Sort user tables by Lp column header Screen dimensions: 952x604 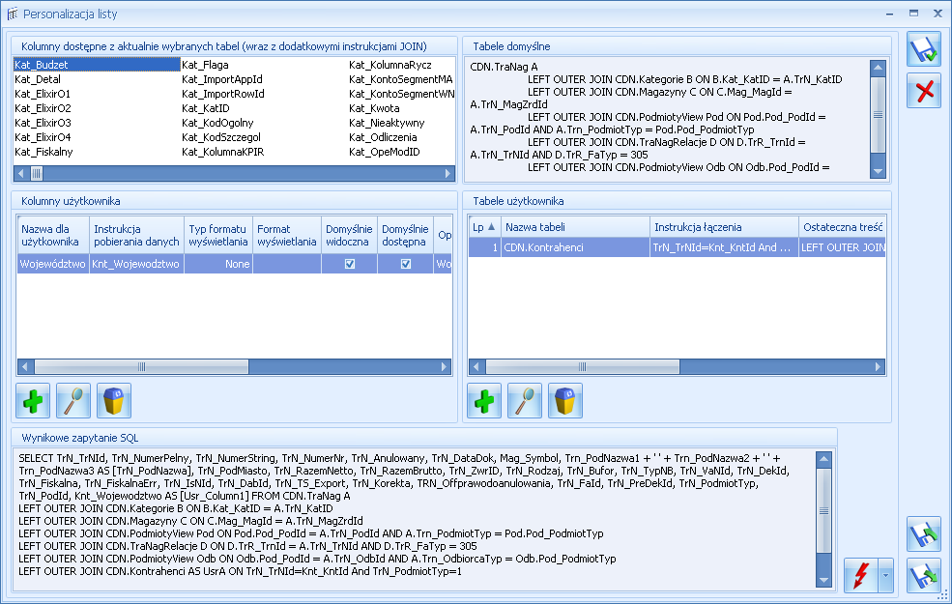click(484, 227)
